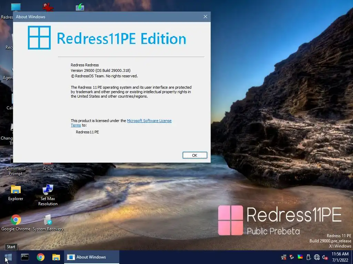Open the Q-Dir desktop shortcut
This screenshot has height=264, width=353.
48,167
